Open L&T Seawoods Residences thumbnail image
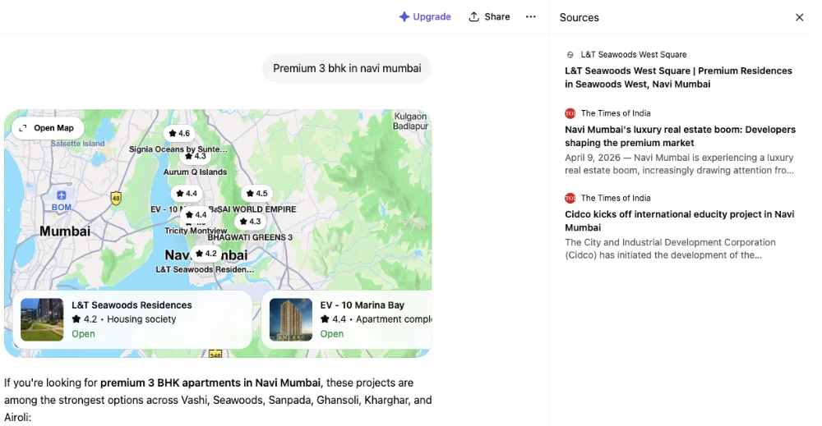The image size is (822, 426). tap(42, 319)
